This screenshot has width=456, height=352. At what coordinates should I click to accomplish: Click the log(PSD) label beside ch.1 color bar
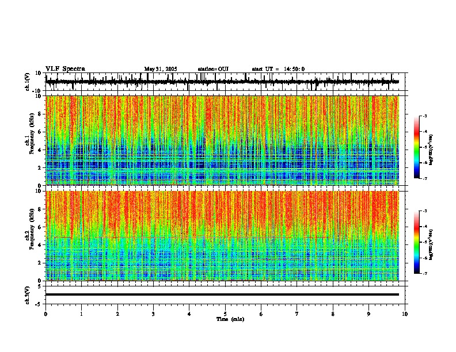click(431, 150)
